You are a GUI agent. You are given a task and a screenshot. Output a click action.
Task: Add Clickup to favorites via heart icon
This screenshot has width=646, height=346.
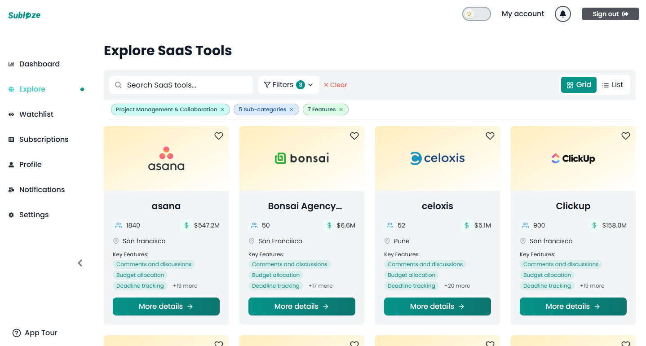pos(626,136)
